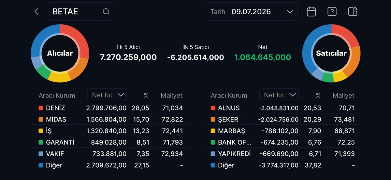
Task: Go back using the left arrow icon
Action: [x=36, y=12]
